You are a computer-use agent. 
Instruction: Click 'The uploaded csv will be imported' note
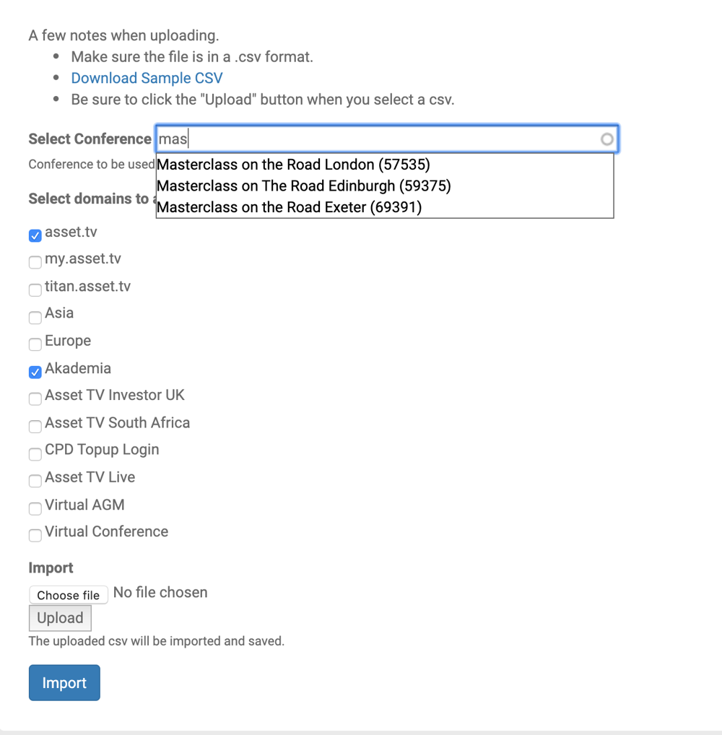click(x=157, y=641)
